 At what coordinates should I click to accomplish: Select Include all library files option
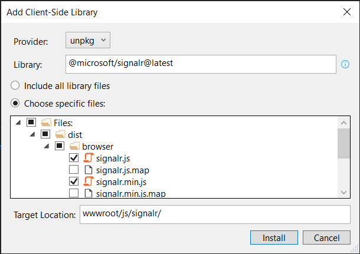[15, 85]
